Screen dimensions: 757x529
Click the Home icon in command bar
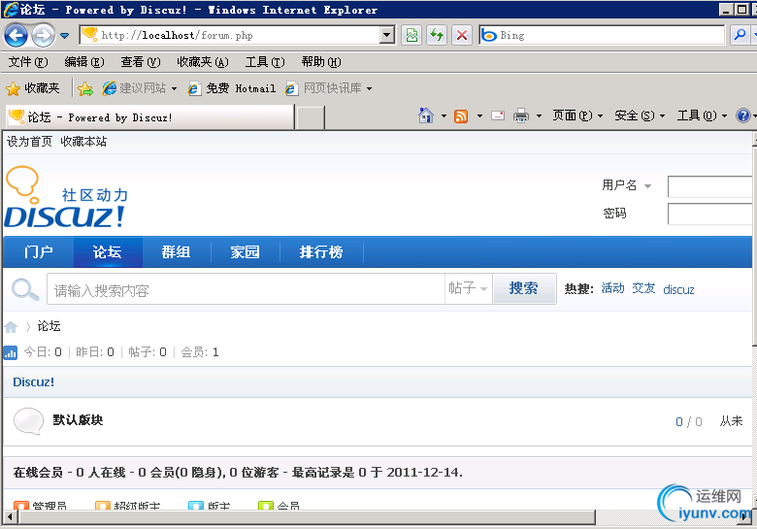click(x=426, y=116)
